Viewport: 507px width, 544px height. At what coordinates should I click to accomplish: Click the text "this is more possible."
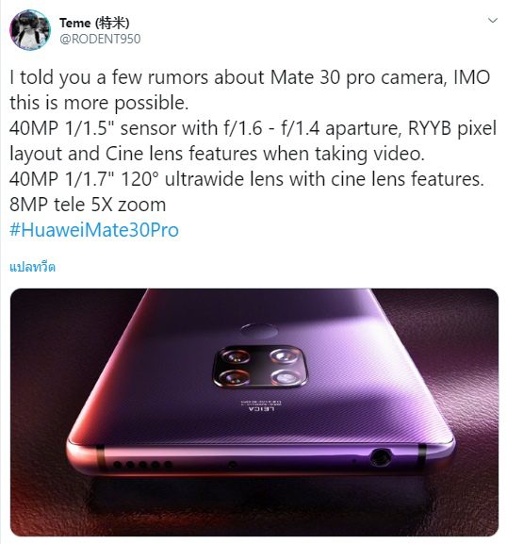(x=99, y=103)
